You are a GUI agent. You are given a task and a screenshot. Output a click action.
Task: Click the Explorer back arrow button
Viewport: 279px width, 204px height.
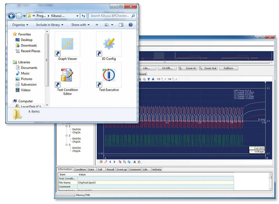point(11,16)
